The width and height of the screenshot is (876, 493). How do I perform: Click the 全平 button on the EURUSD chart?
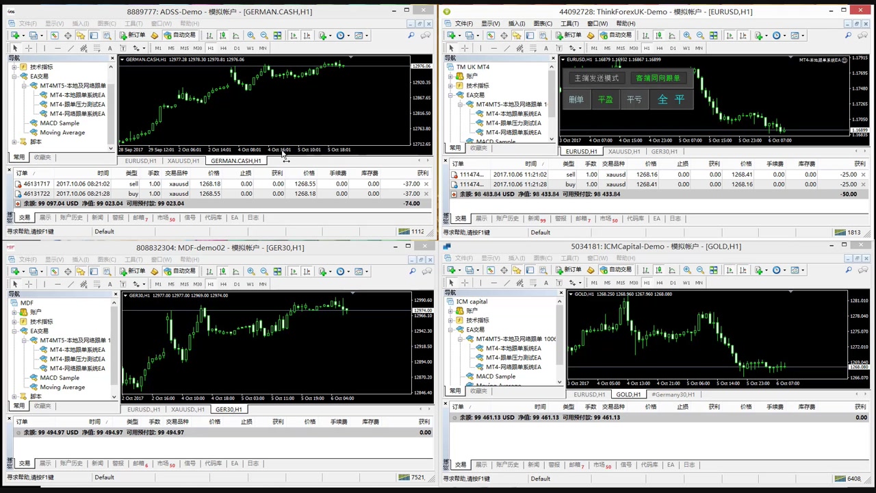coord(671,100)
